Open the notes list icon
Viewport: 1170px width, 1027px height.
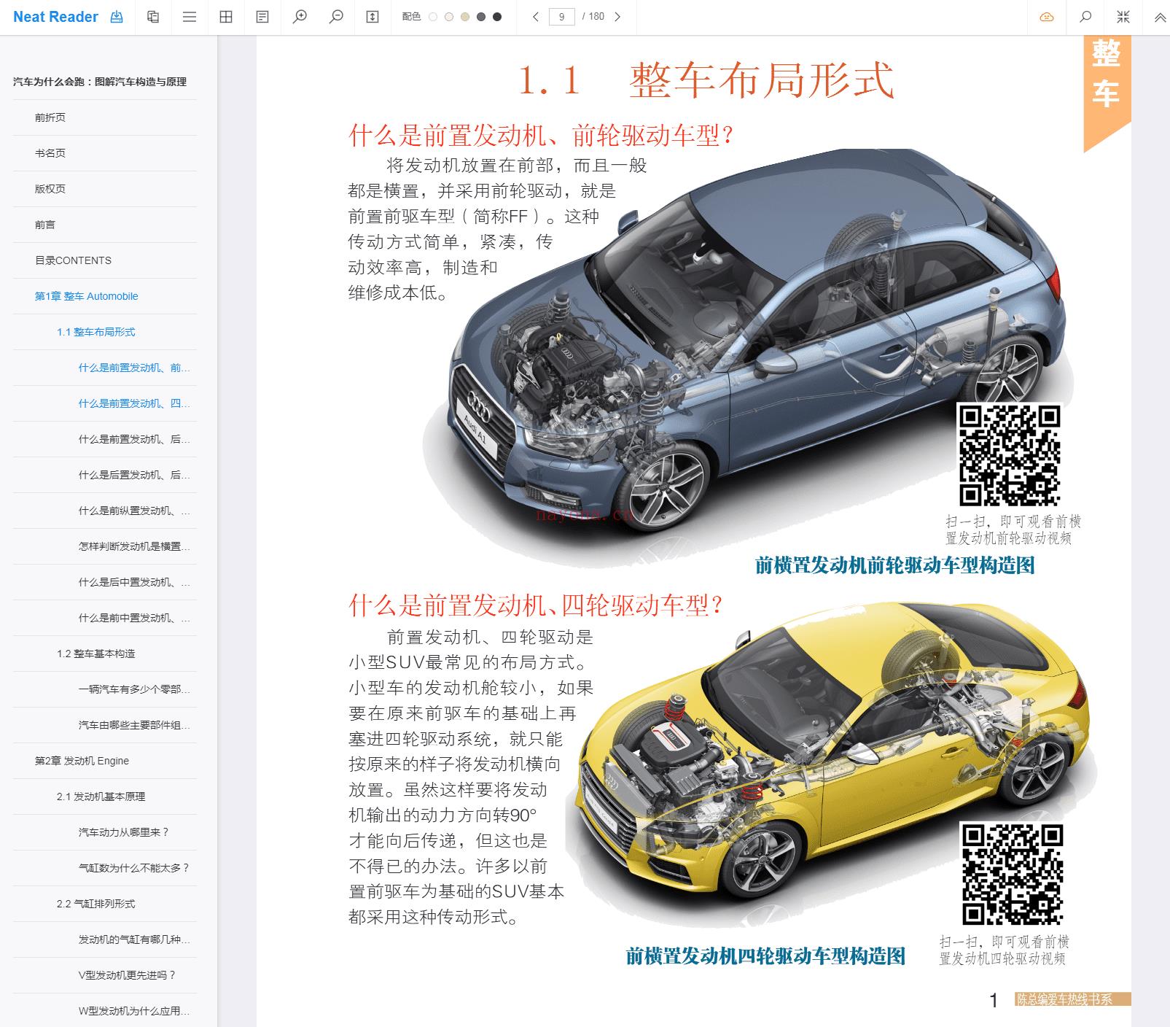[262, 17]
